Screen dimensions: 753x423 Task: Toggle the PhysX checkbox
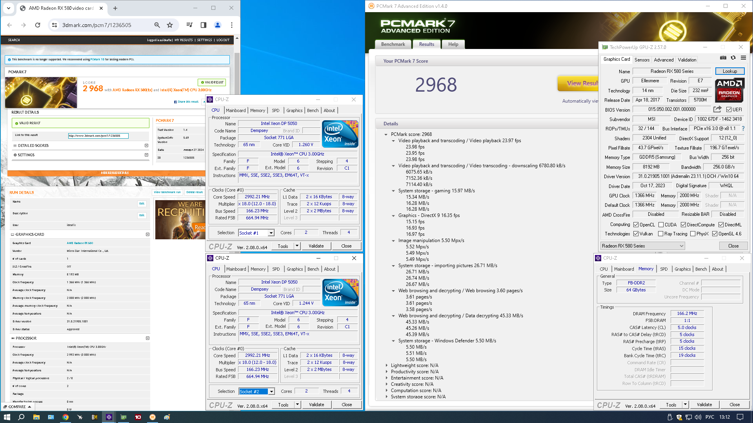point(693,234)
